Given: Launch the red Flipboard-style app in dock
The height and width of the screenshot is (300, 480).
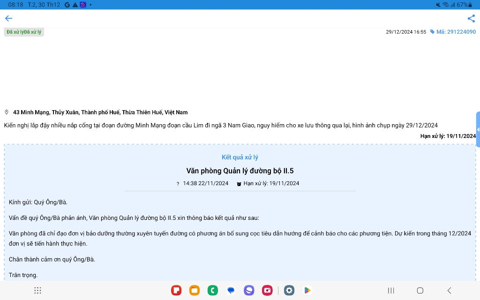Looking at the screenshot, I should (176, 291).
